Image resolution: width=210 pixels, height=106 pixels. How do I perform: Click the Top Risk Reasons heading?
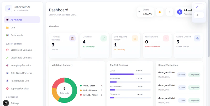point(119,65)
